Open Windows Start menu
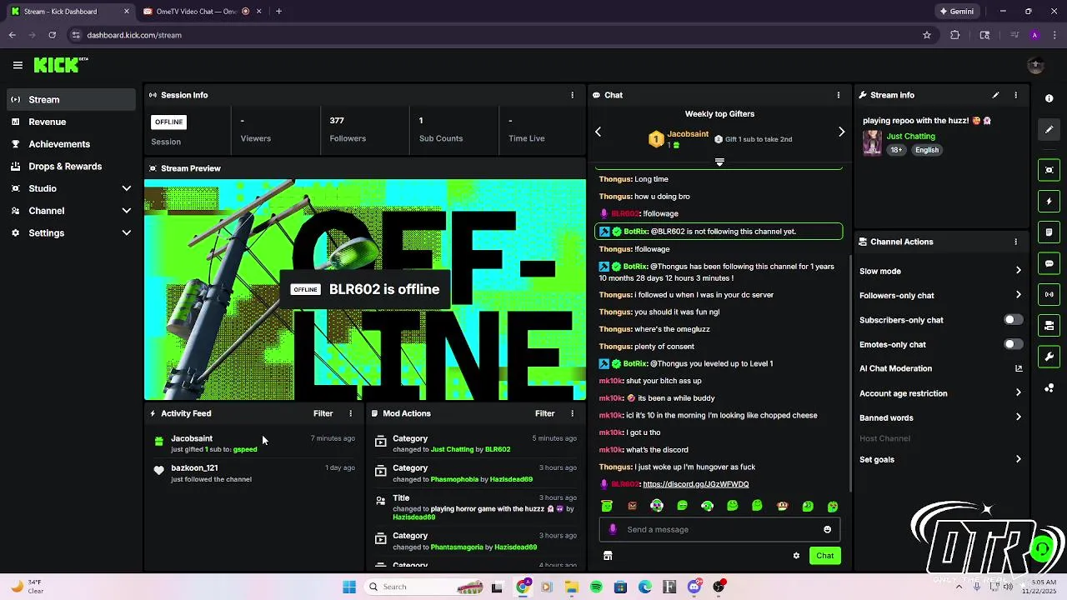 (349, 587)
